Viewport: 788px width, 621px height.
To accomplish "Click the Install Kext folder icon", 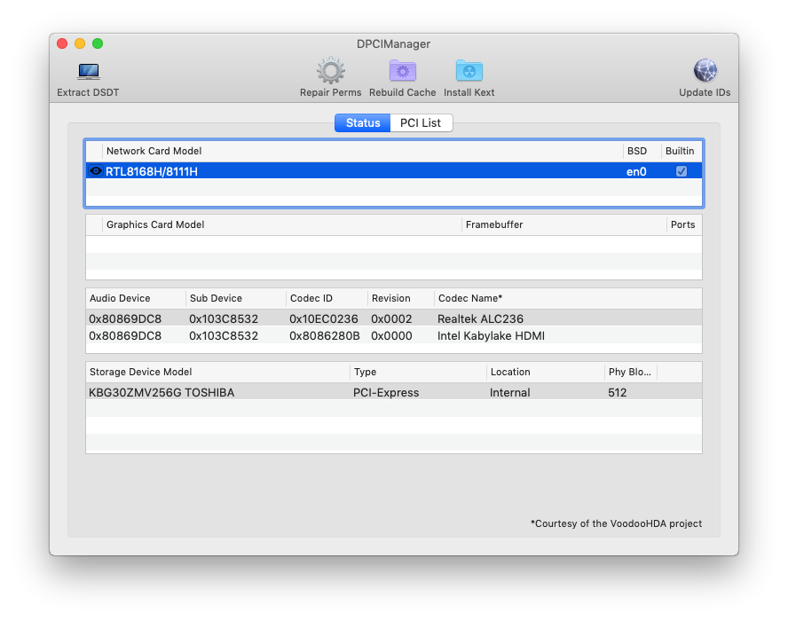I will coord(469,71).
